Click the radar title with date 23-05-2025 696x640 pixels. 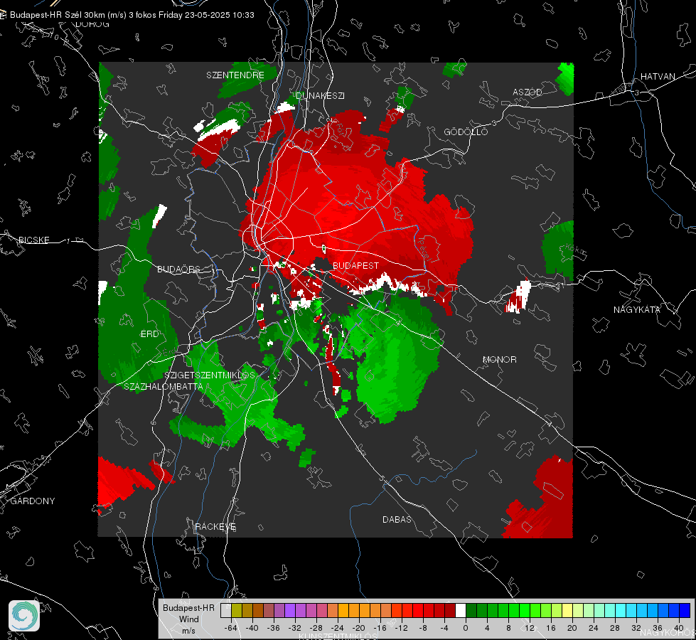(132, 15)
